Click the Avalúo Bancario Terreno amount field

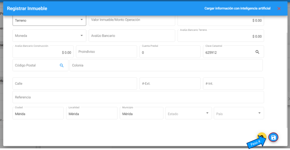click(221, 35)
